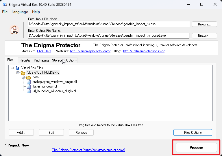Select audioplayers_windows_plugin.dll file icon
The width and height of the screenshot is (222, 156).
29,82
